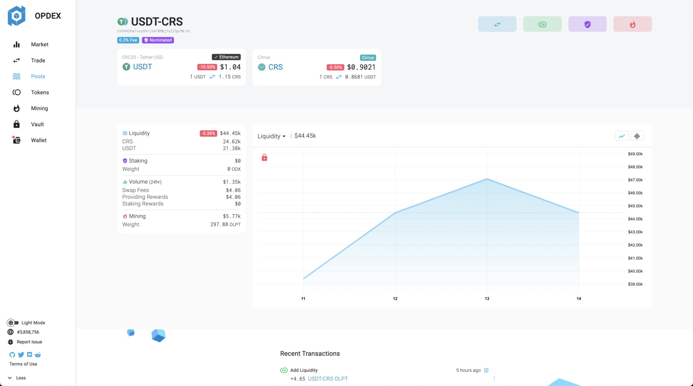This screenshot has width=693, height=386.
Task: Click the Tokens coin icon
Action: 16,92
